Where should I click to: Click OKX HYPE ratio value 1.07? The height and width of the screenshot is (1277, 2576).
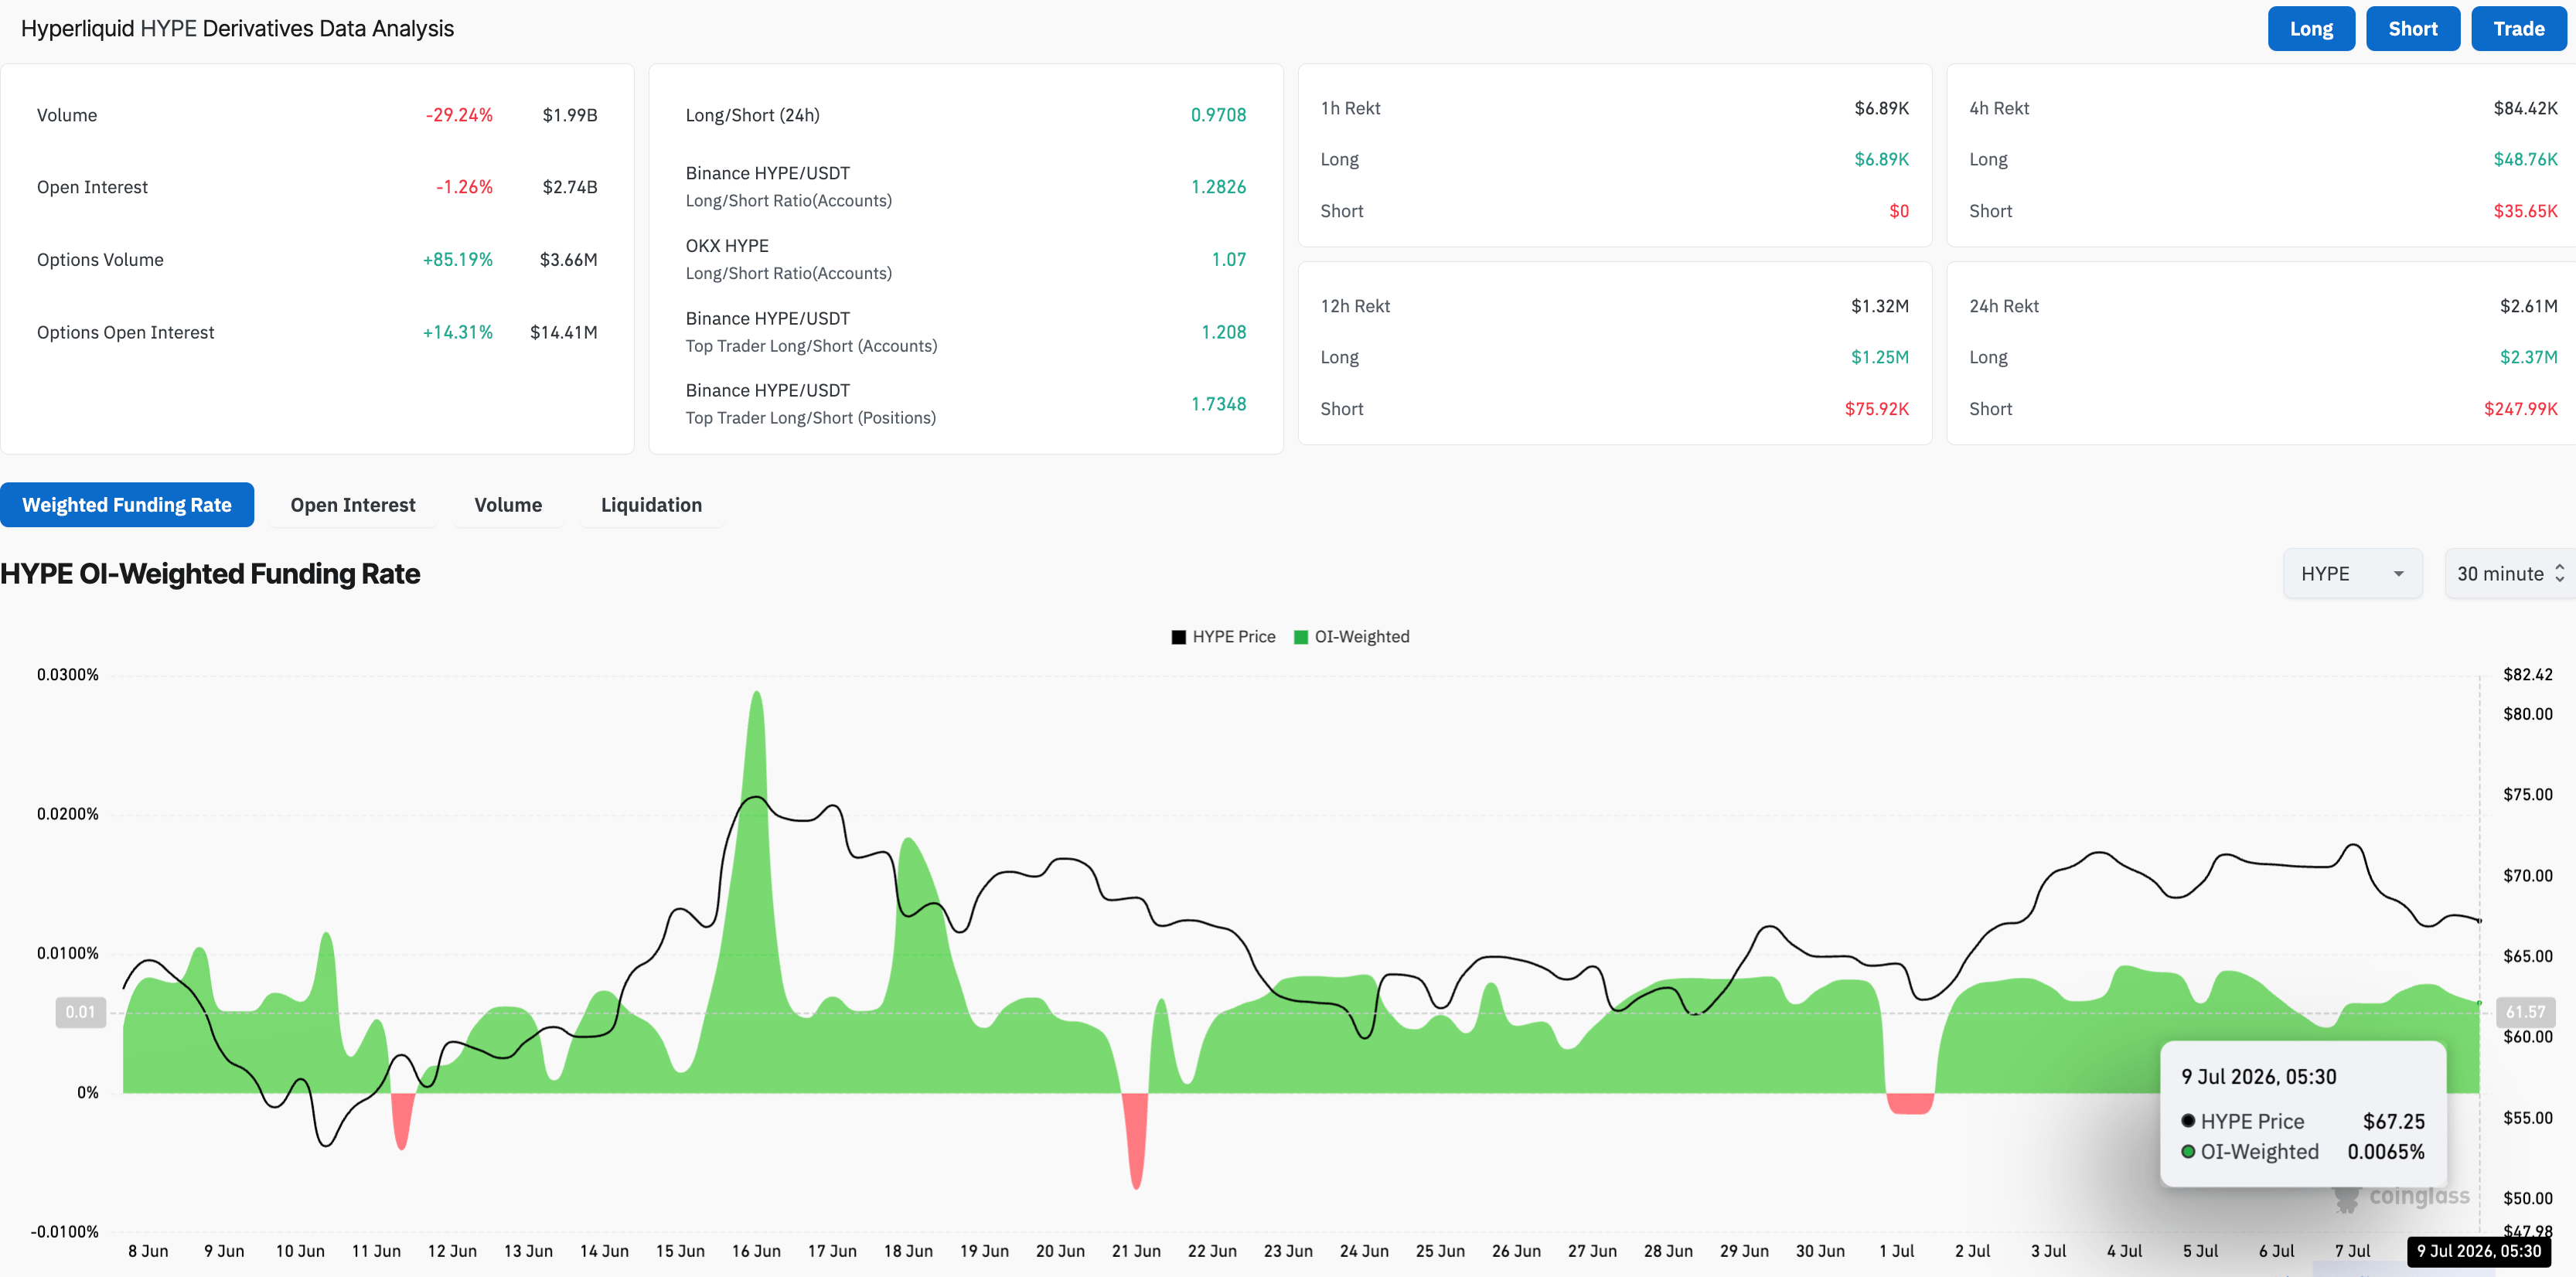1229,260
